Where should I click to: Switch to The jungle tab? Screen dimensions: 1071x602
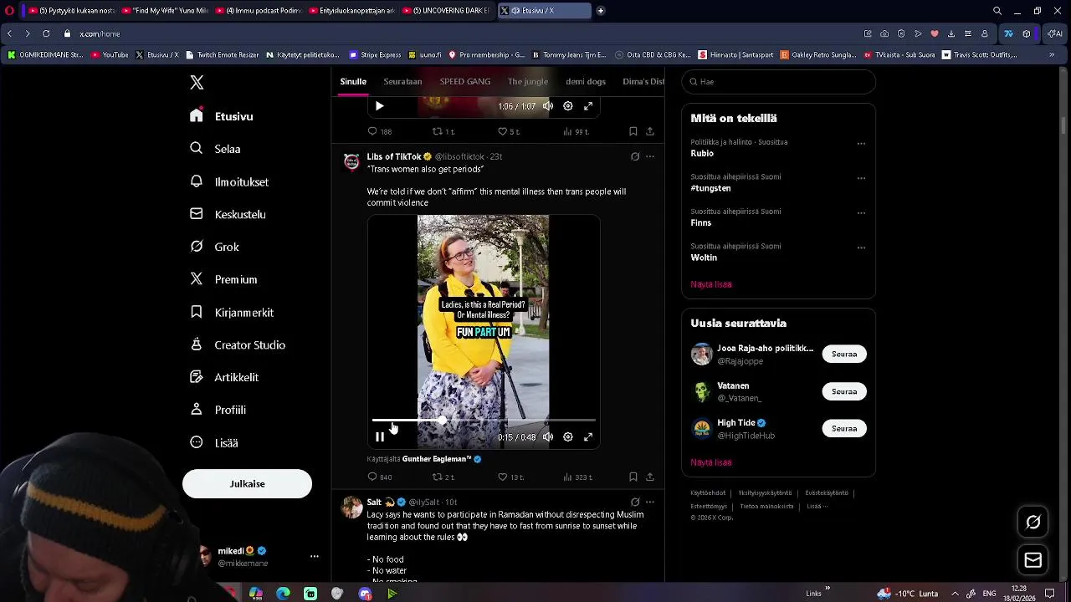528,81
